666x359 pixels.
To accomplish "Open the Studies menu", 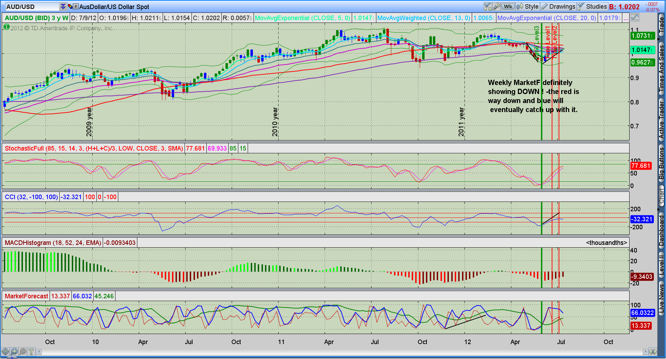I will tap(592, 7).
